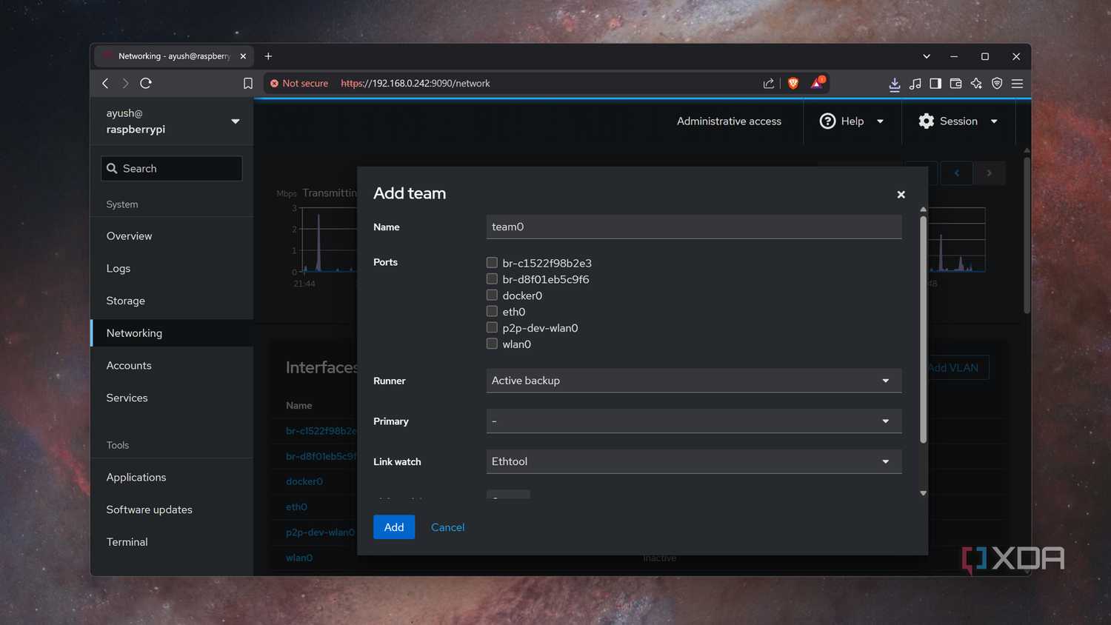The height and width of the screenshot is (625, 1111).
Task: Open the Brave VPN shield icon
Action: (997, 84)
